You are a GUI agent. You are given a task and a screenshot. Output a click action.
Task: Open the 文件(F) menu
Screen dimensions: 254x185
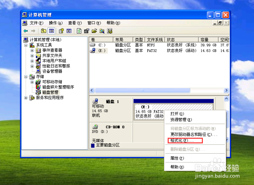(37, 23)
